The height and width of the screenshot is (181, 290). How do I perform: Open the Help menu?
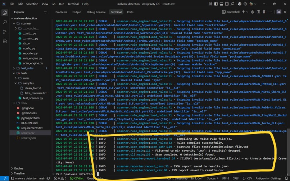point(85,4)
